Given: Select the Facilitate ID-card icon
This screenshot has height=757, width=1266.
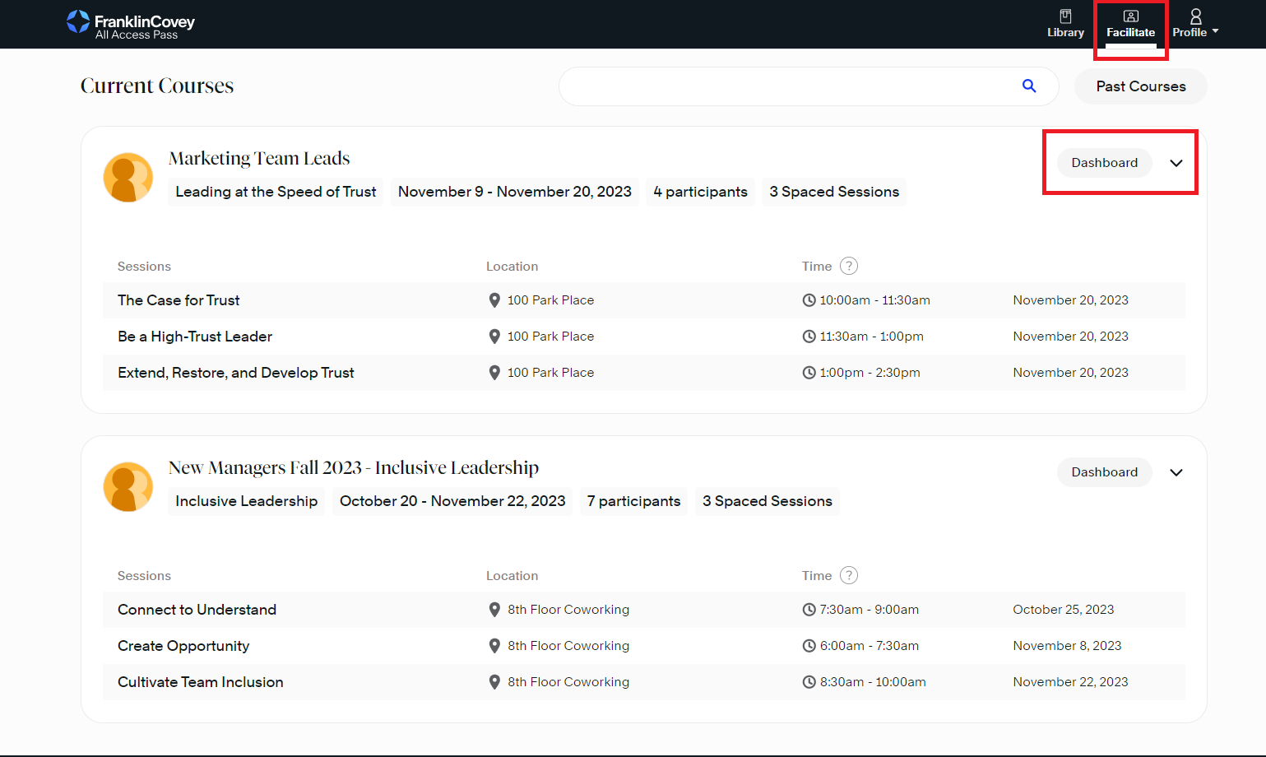Looking at the screenshot, I should click(1131, 15).
